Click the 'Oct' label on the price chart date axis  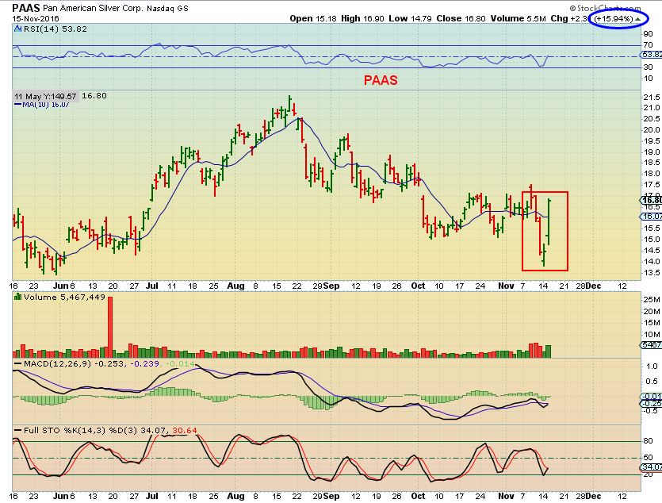click(418, 286)
